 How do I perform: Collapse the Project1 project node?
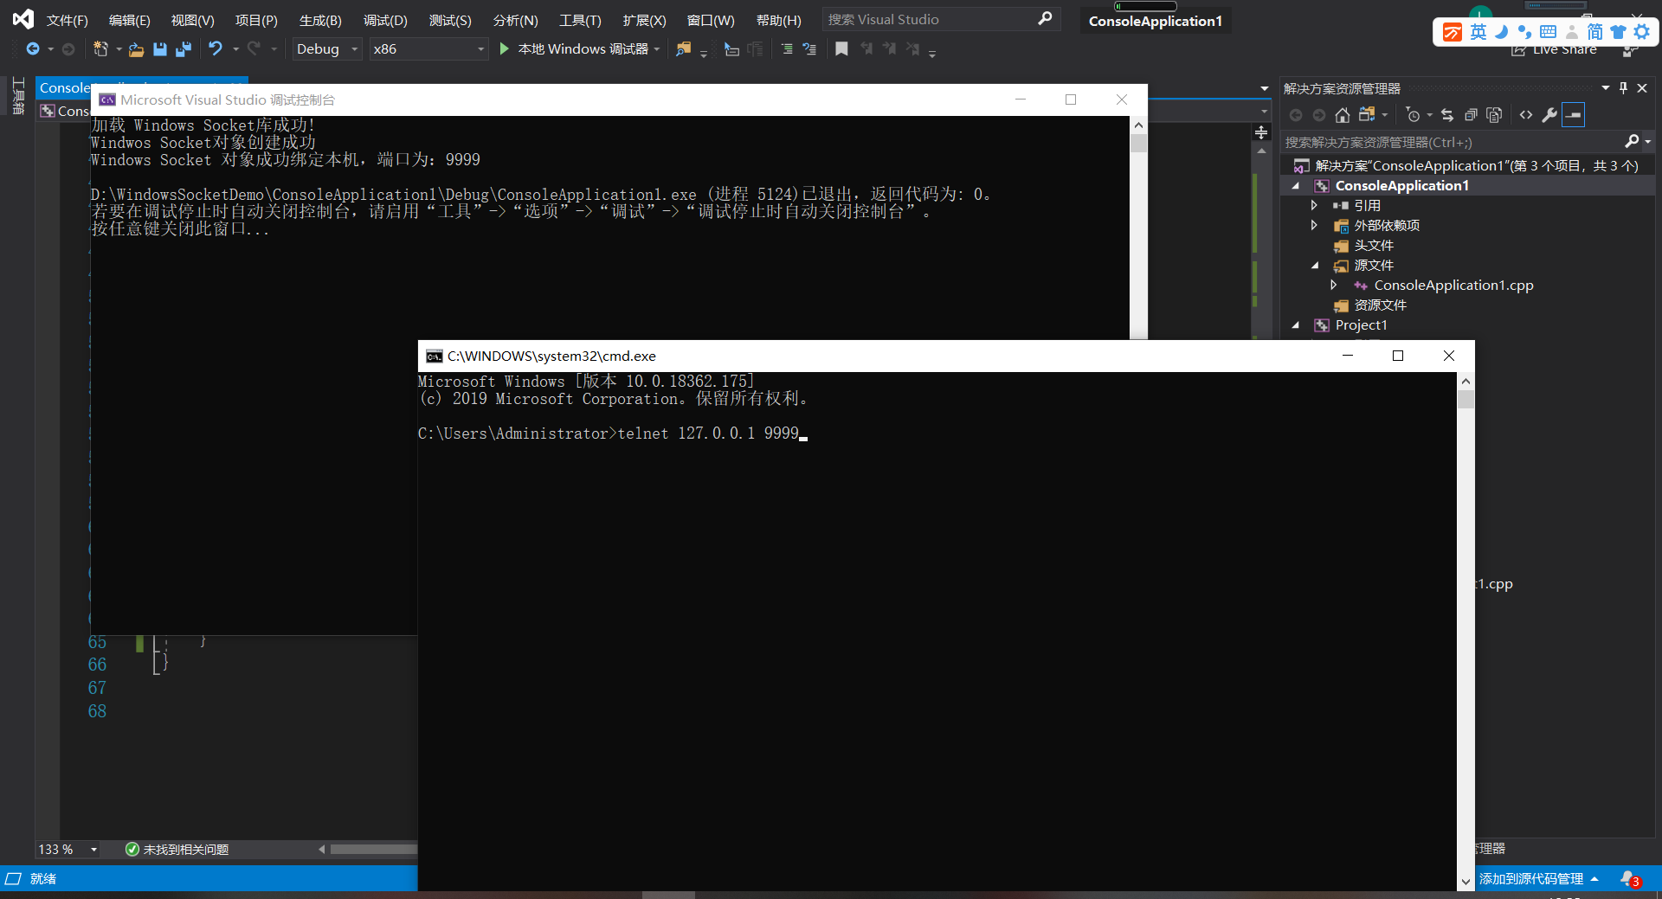click(x=1296, y=325)
